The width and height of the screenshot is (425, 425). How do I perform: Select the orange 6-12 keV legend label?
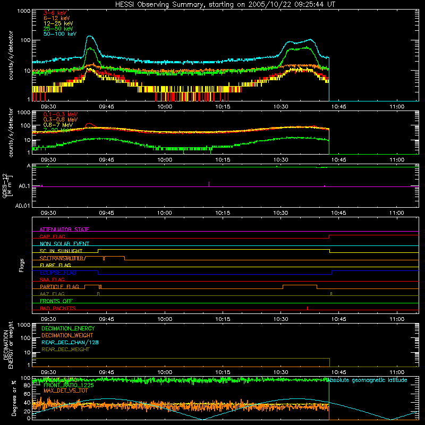pos(57,18)
